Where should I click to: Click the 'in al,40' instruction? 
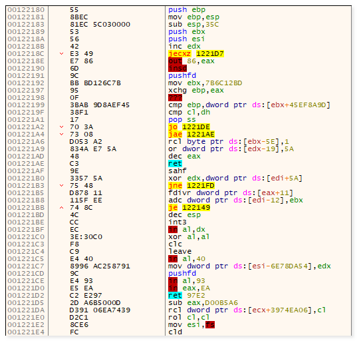[x=187, y=259]
